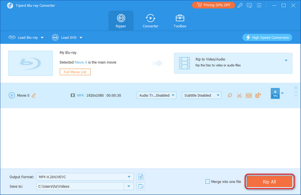The image size is (301, 195).
Task: Open the Full Movie List
Action: (x=75, y=72)
